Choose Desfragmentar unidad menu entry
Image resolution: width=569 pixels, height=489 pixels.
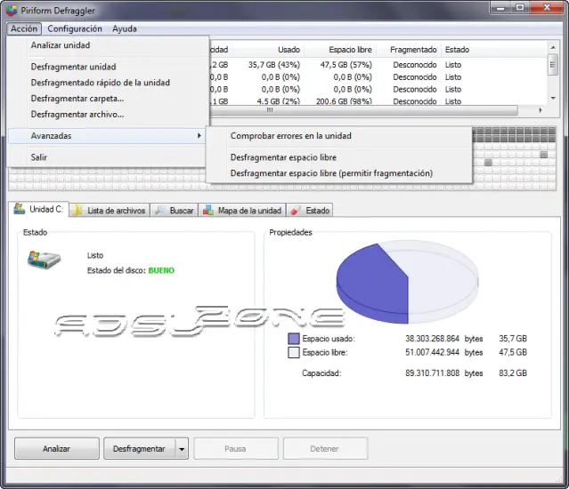pos(108,67)
